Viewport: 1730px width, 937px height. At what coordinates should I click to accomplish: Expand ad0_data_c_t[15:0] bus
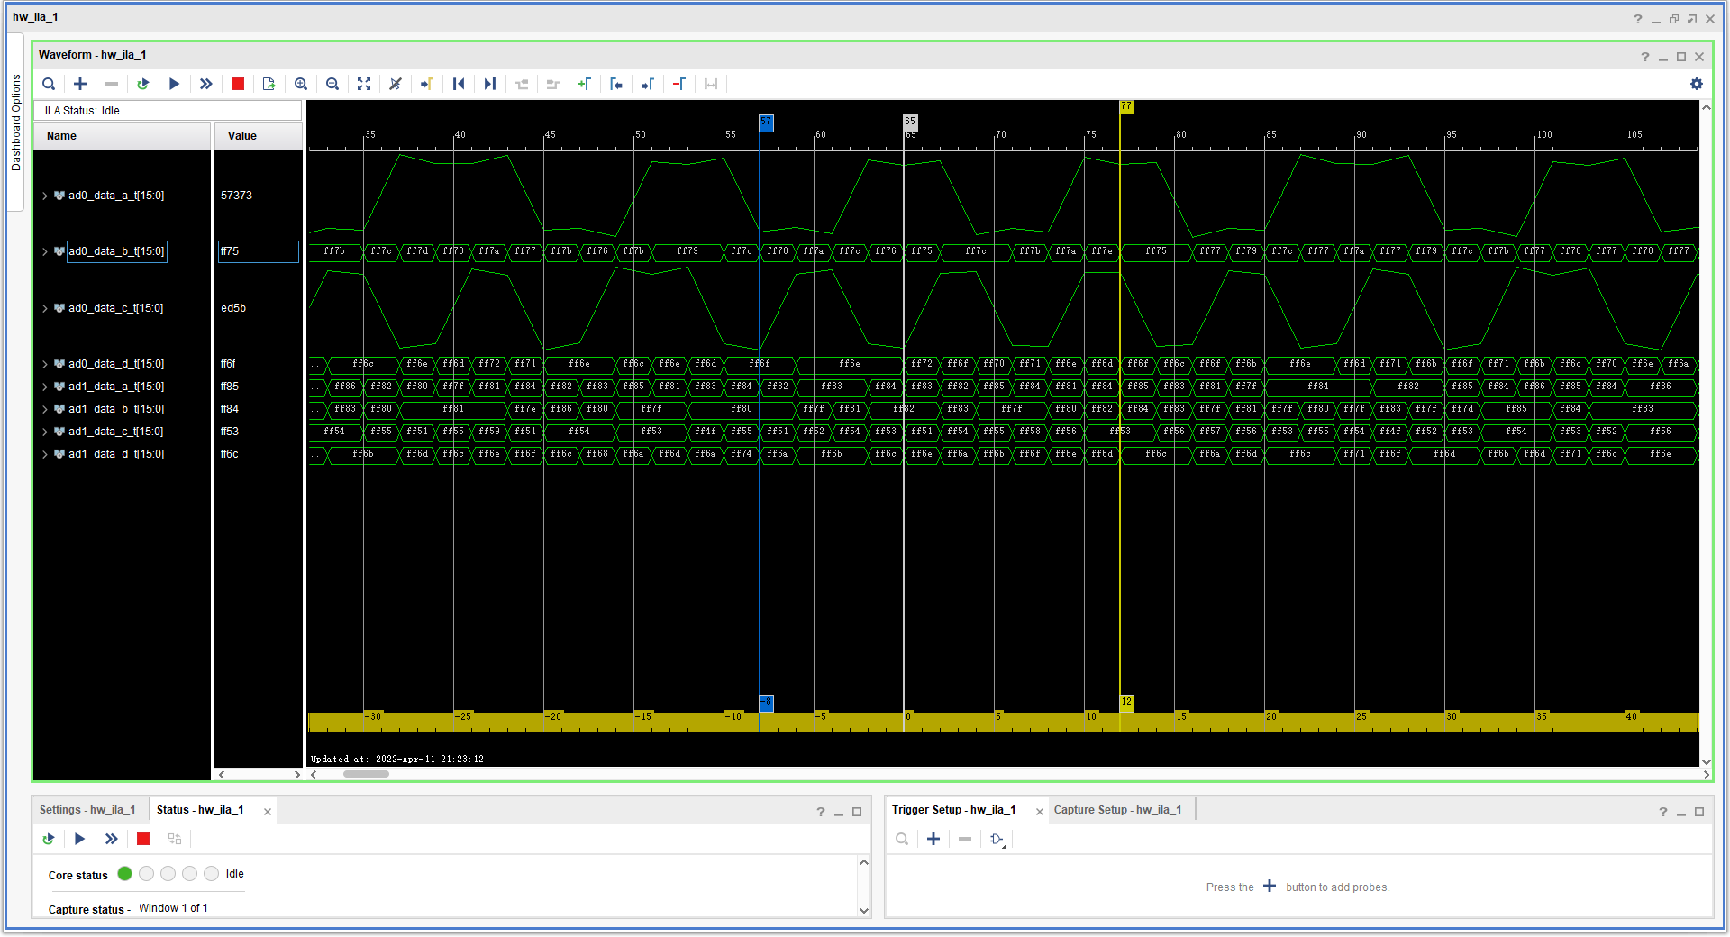point(45,308)
